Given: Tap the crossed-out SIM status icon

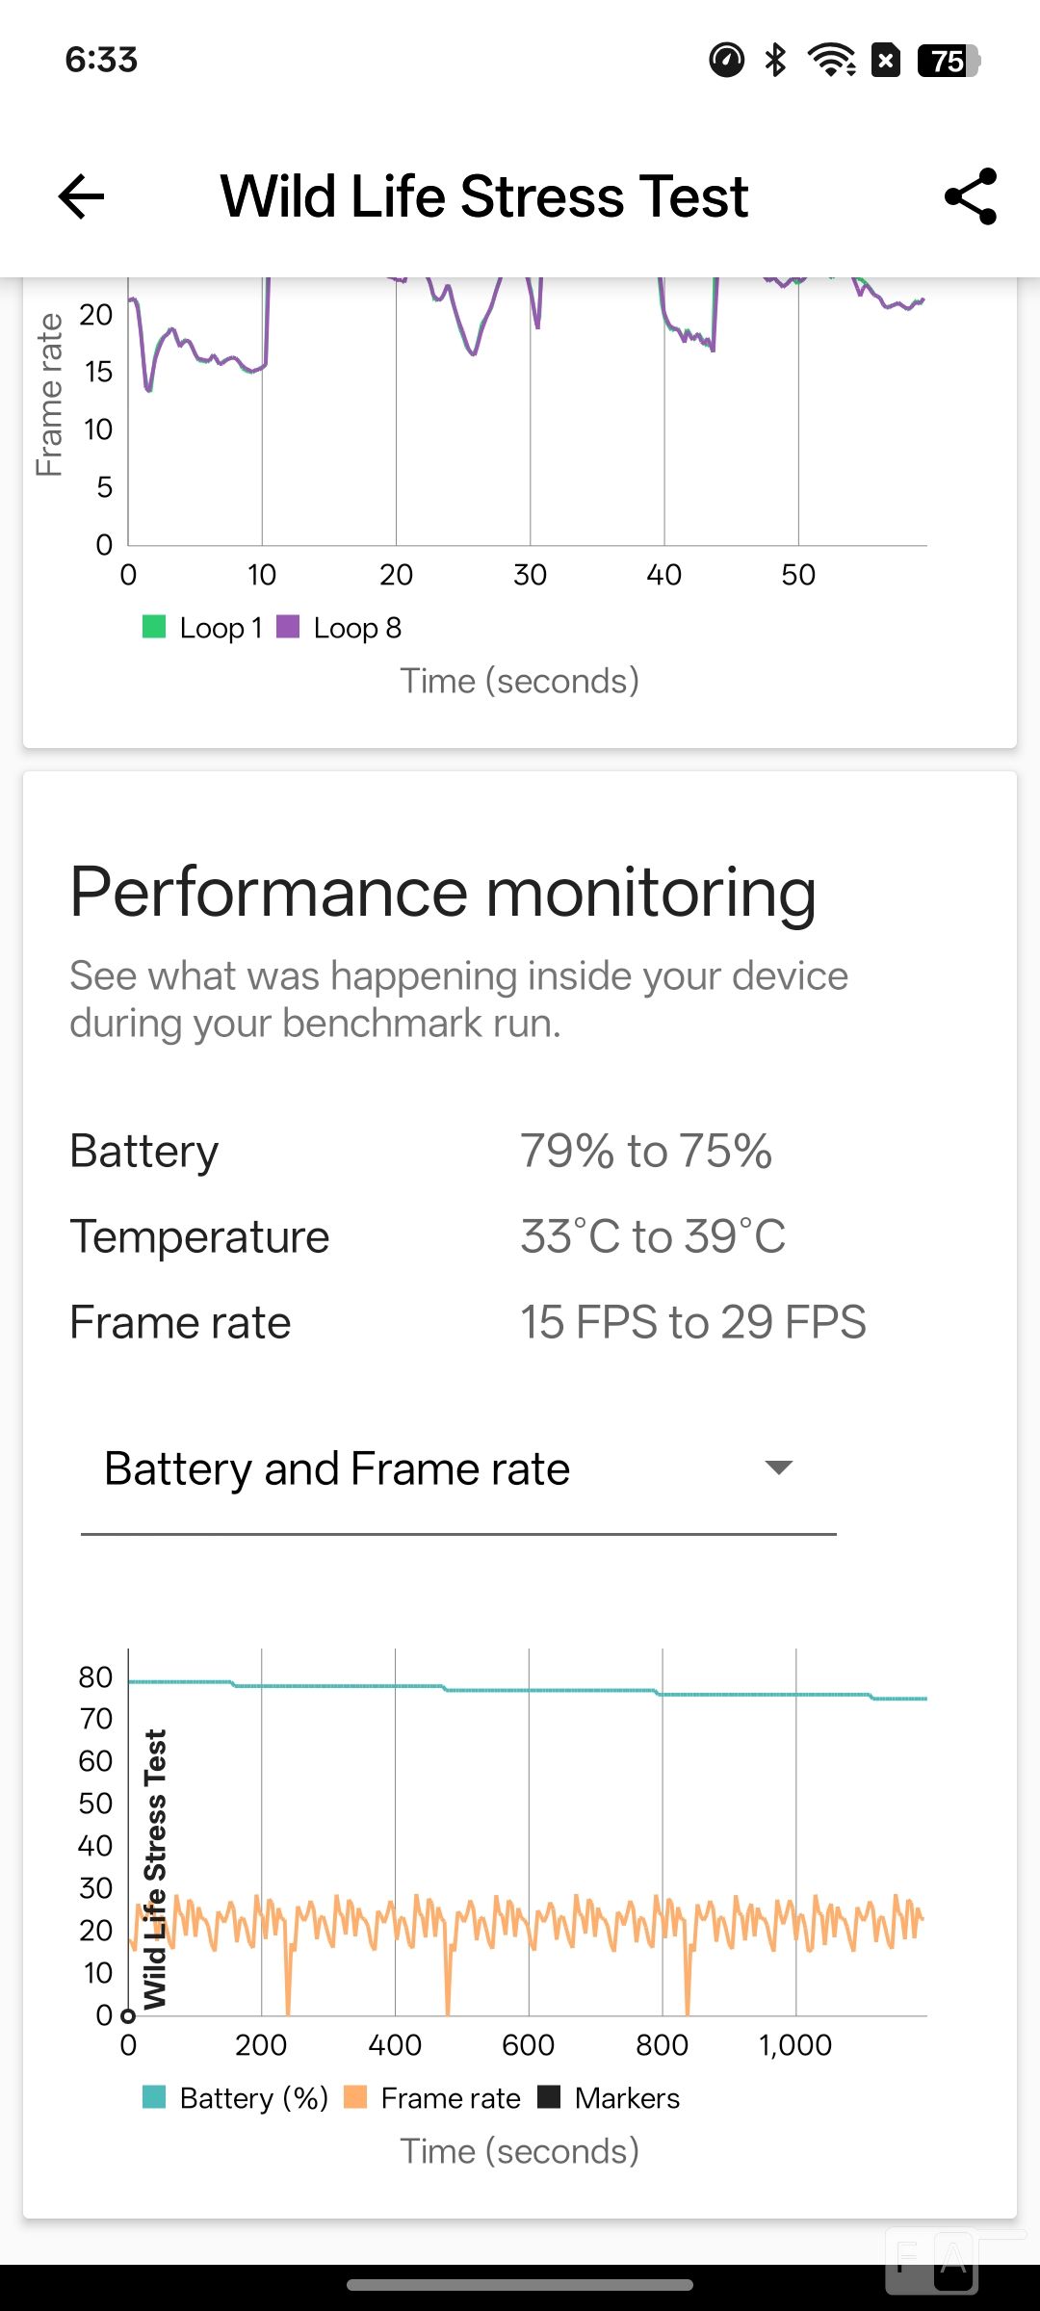Looking at the screenshot, I should point(886,61).
